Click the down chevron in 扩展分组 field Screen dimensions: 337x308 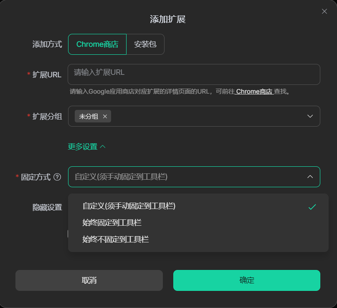click(310, 116)
